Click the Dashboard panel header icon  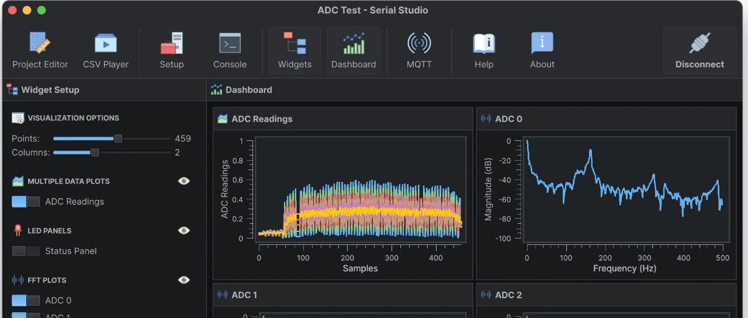click(217, 89)
